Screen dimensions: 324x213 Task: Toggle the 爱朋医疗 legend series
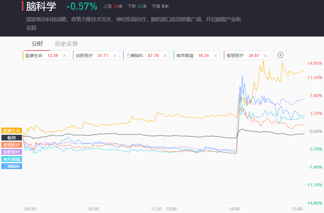point(12,145)
